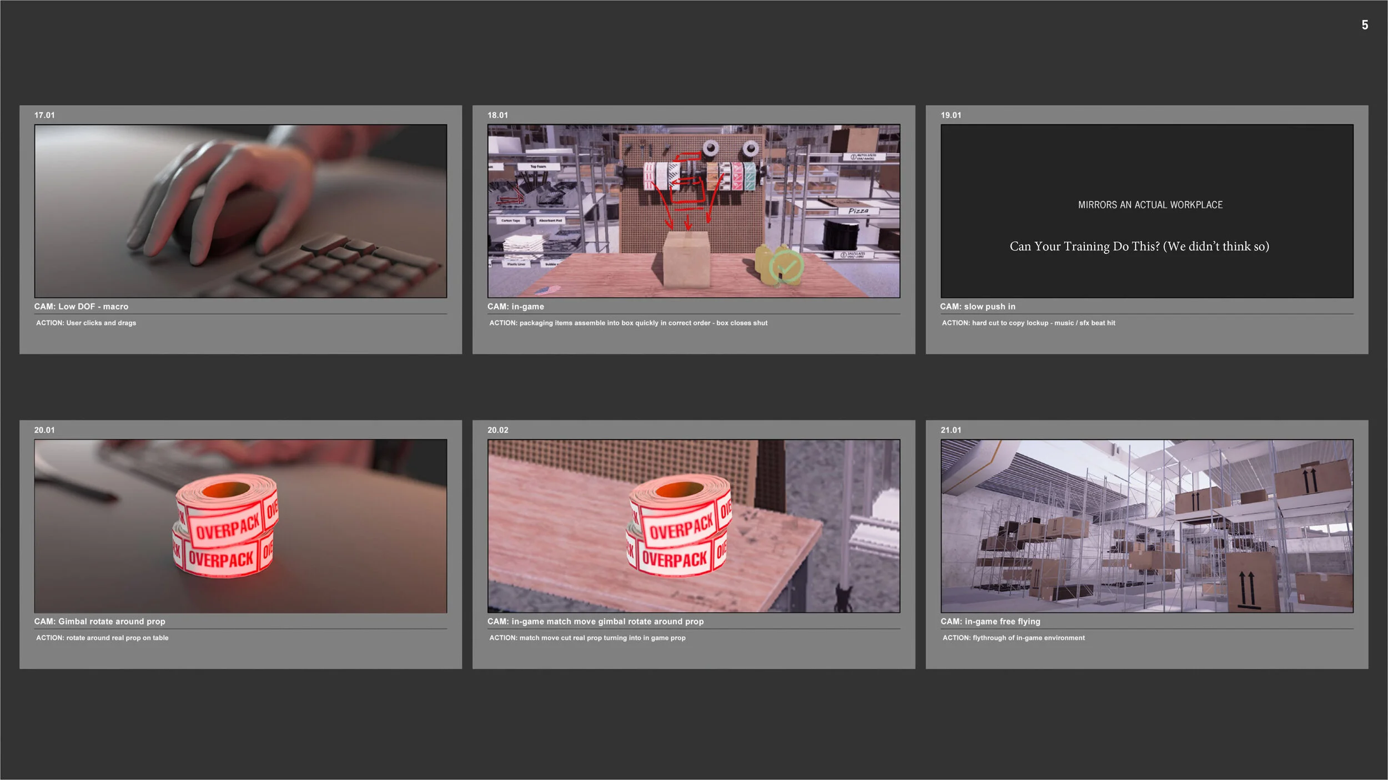The height and width of the screenshot is (780, 1388).
Task: Click the 'Can Your Training Do This?' text
Action: coord(1139,246)
